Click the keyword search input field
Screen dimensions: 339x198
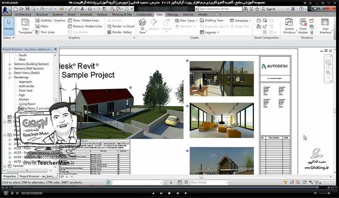click(x=220, y=9)
